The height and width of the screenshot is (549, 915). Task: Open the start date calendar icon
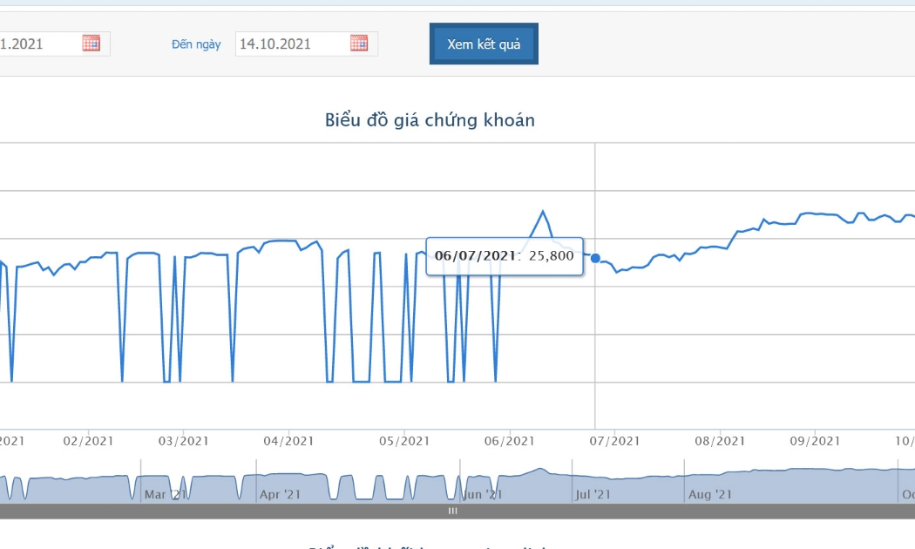coord(91,44)
